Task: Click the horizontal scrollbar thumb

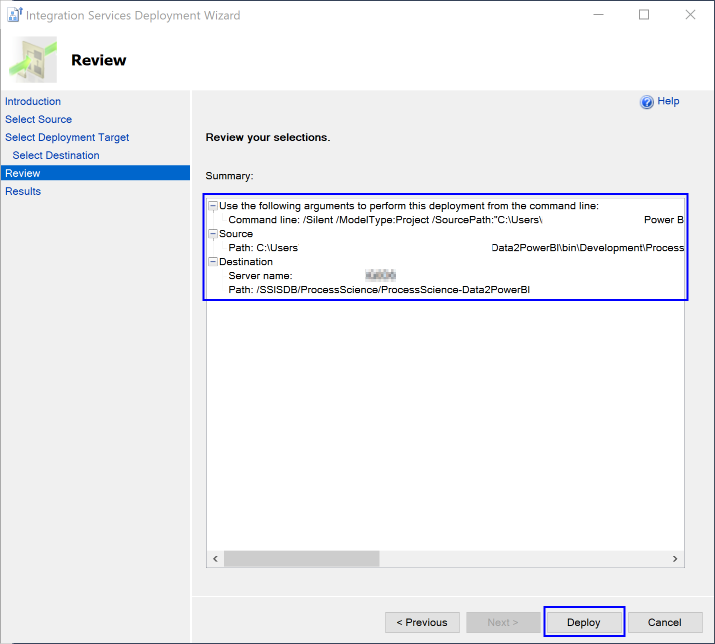Action: (x=301, y=559)
